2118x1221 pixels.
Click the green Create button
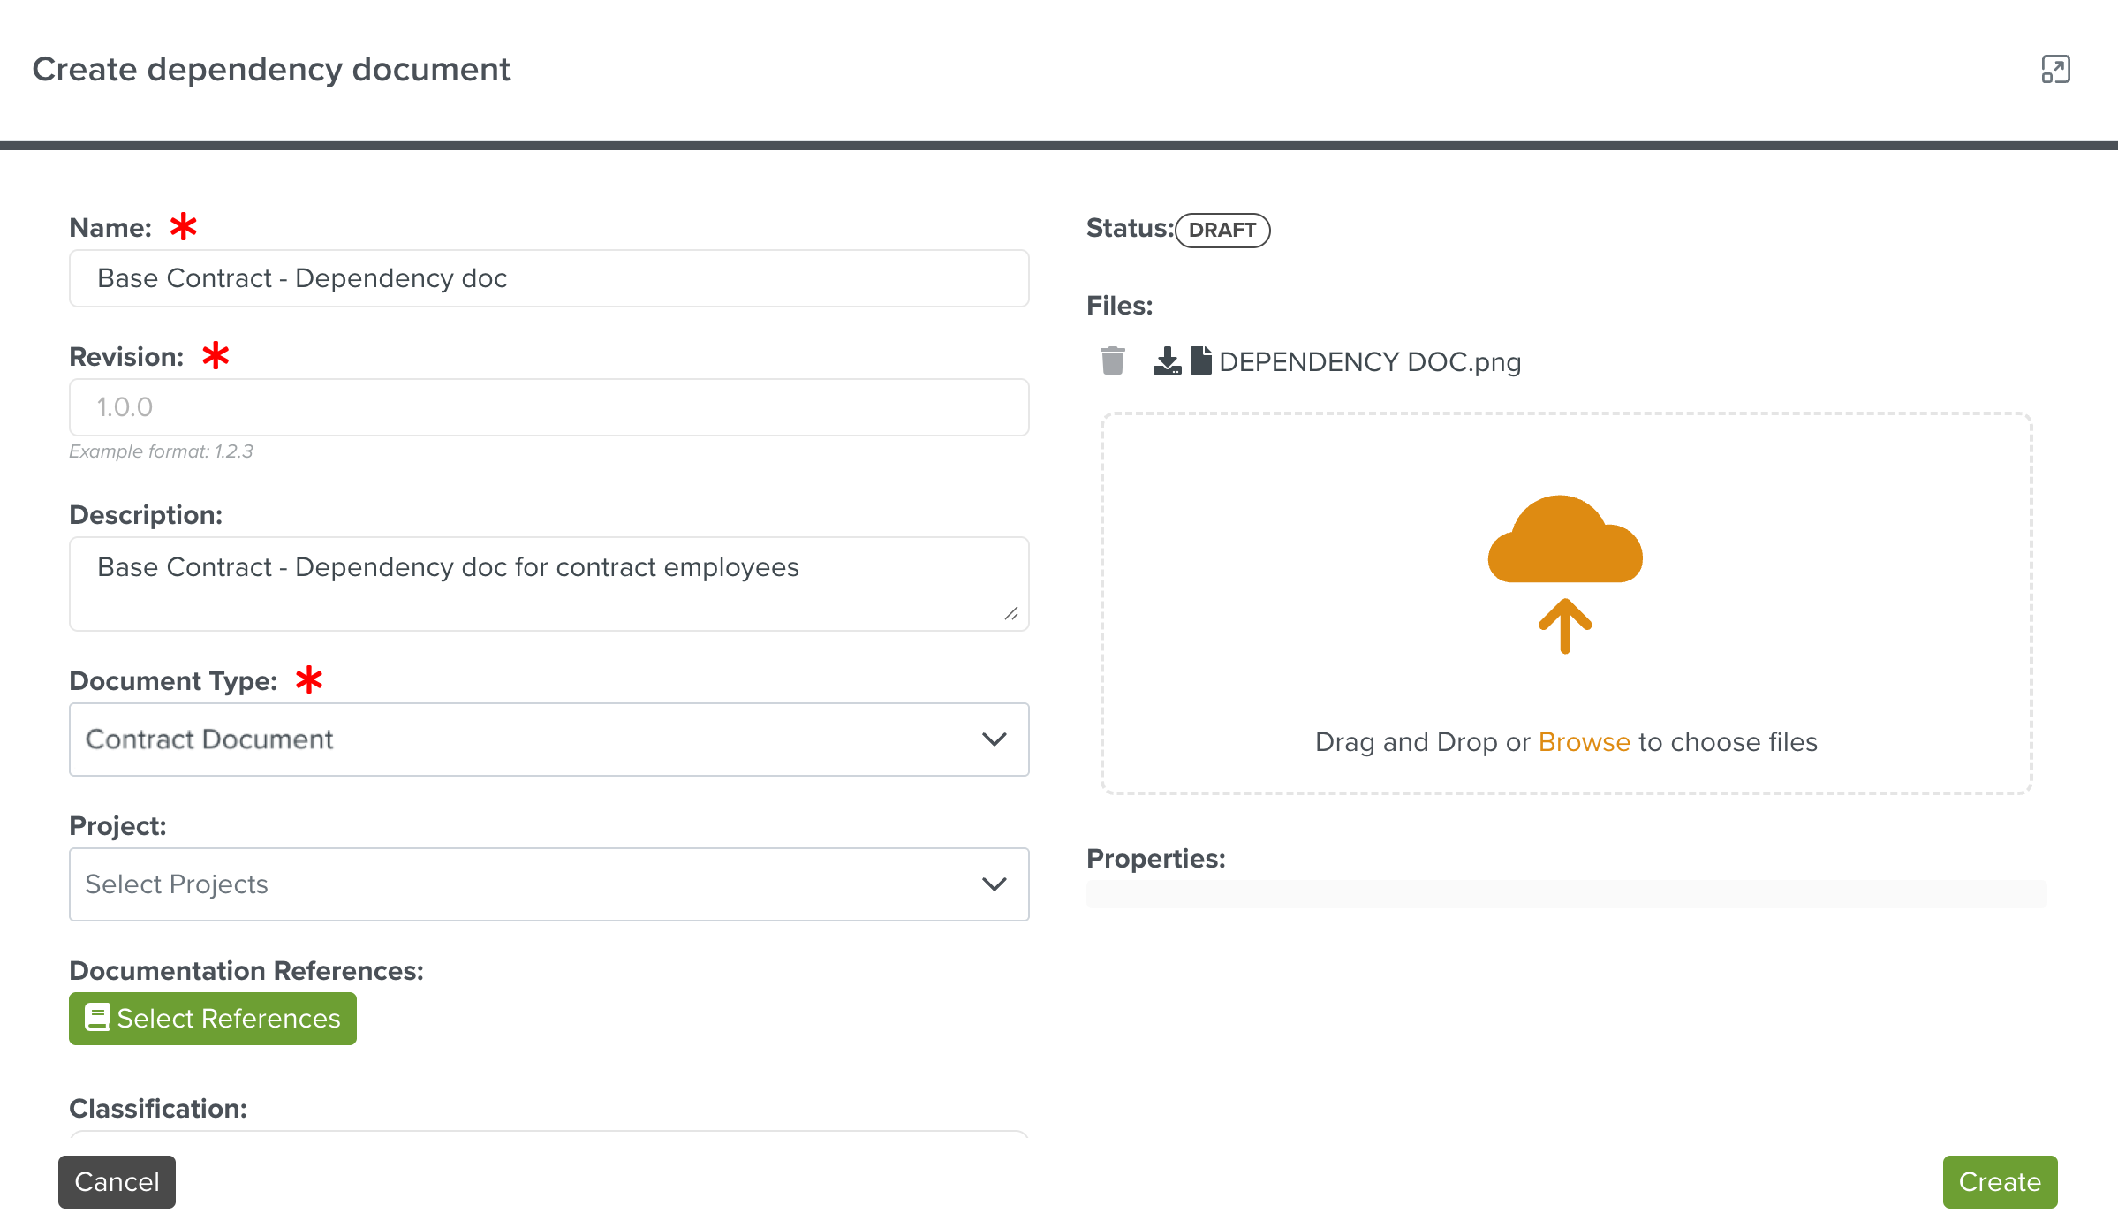(x=1999, y=1181)
